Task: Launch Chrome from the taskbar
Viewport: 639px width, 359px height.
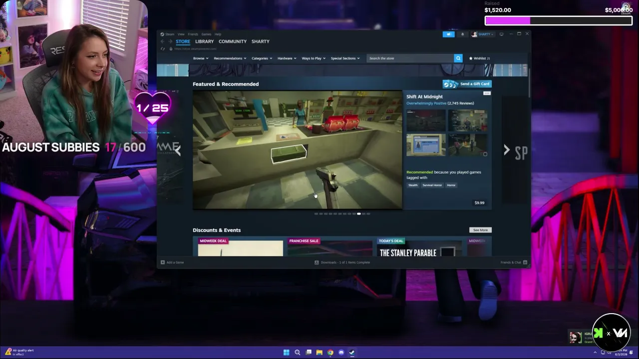Action: tap(330, 353)
